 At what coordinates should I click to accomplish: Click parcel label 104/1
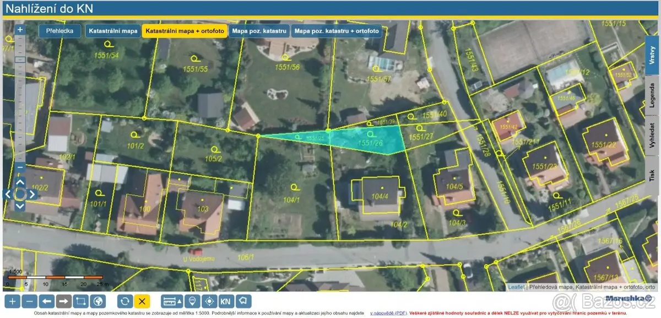pos(291,200)
